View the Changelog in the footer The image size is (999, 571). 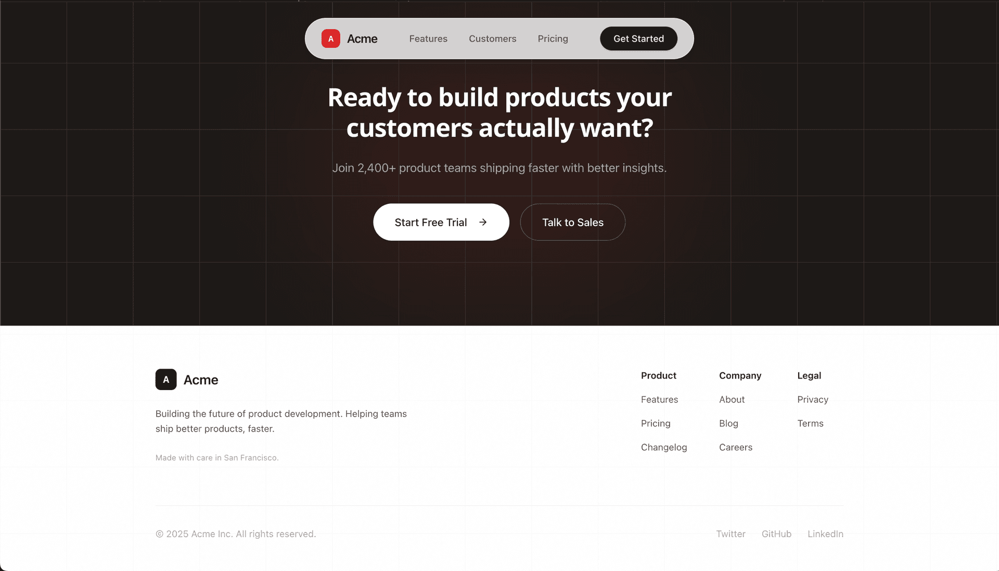click(x=664, y=447)
